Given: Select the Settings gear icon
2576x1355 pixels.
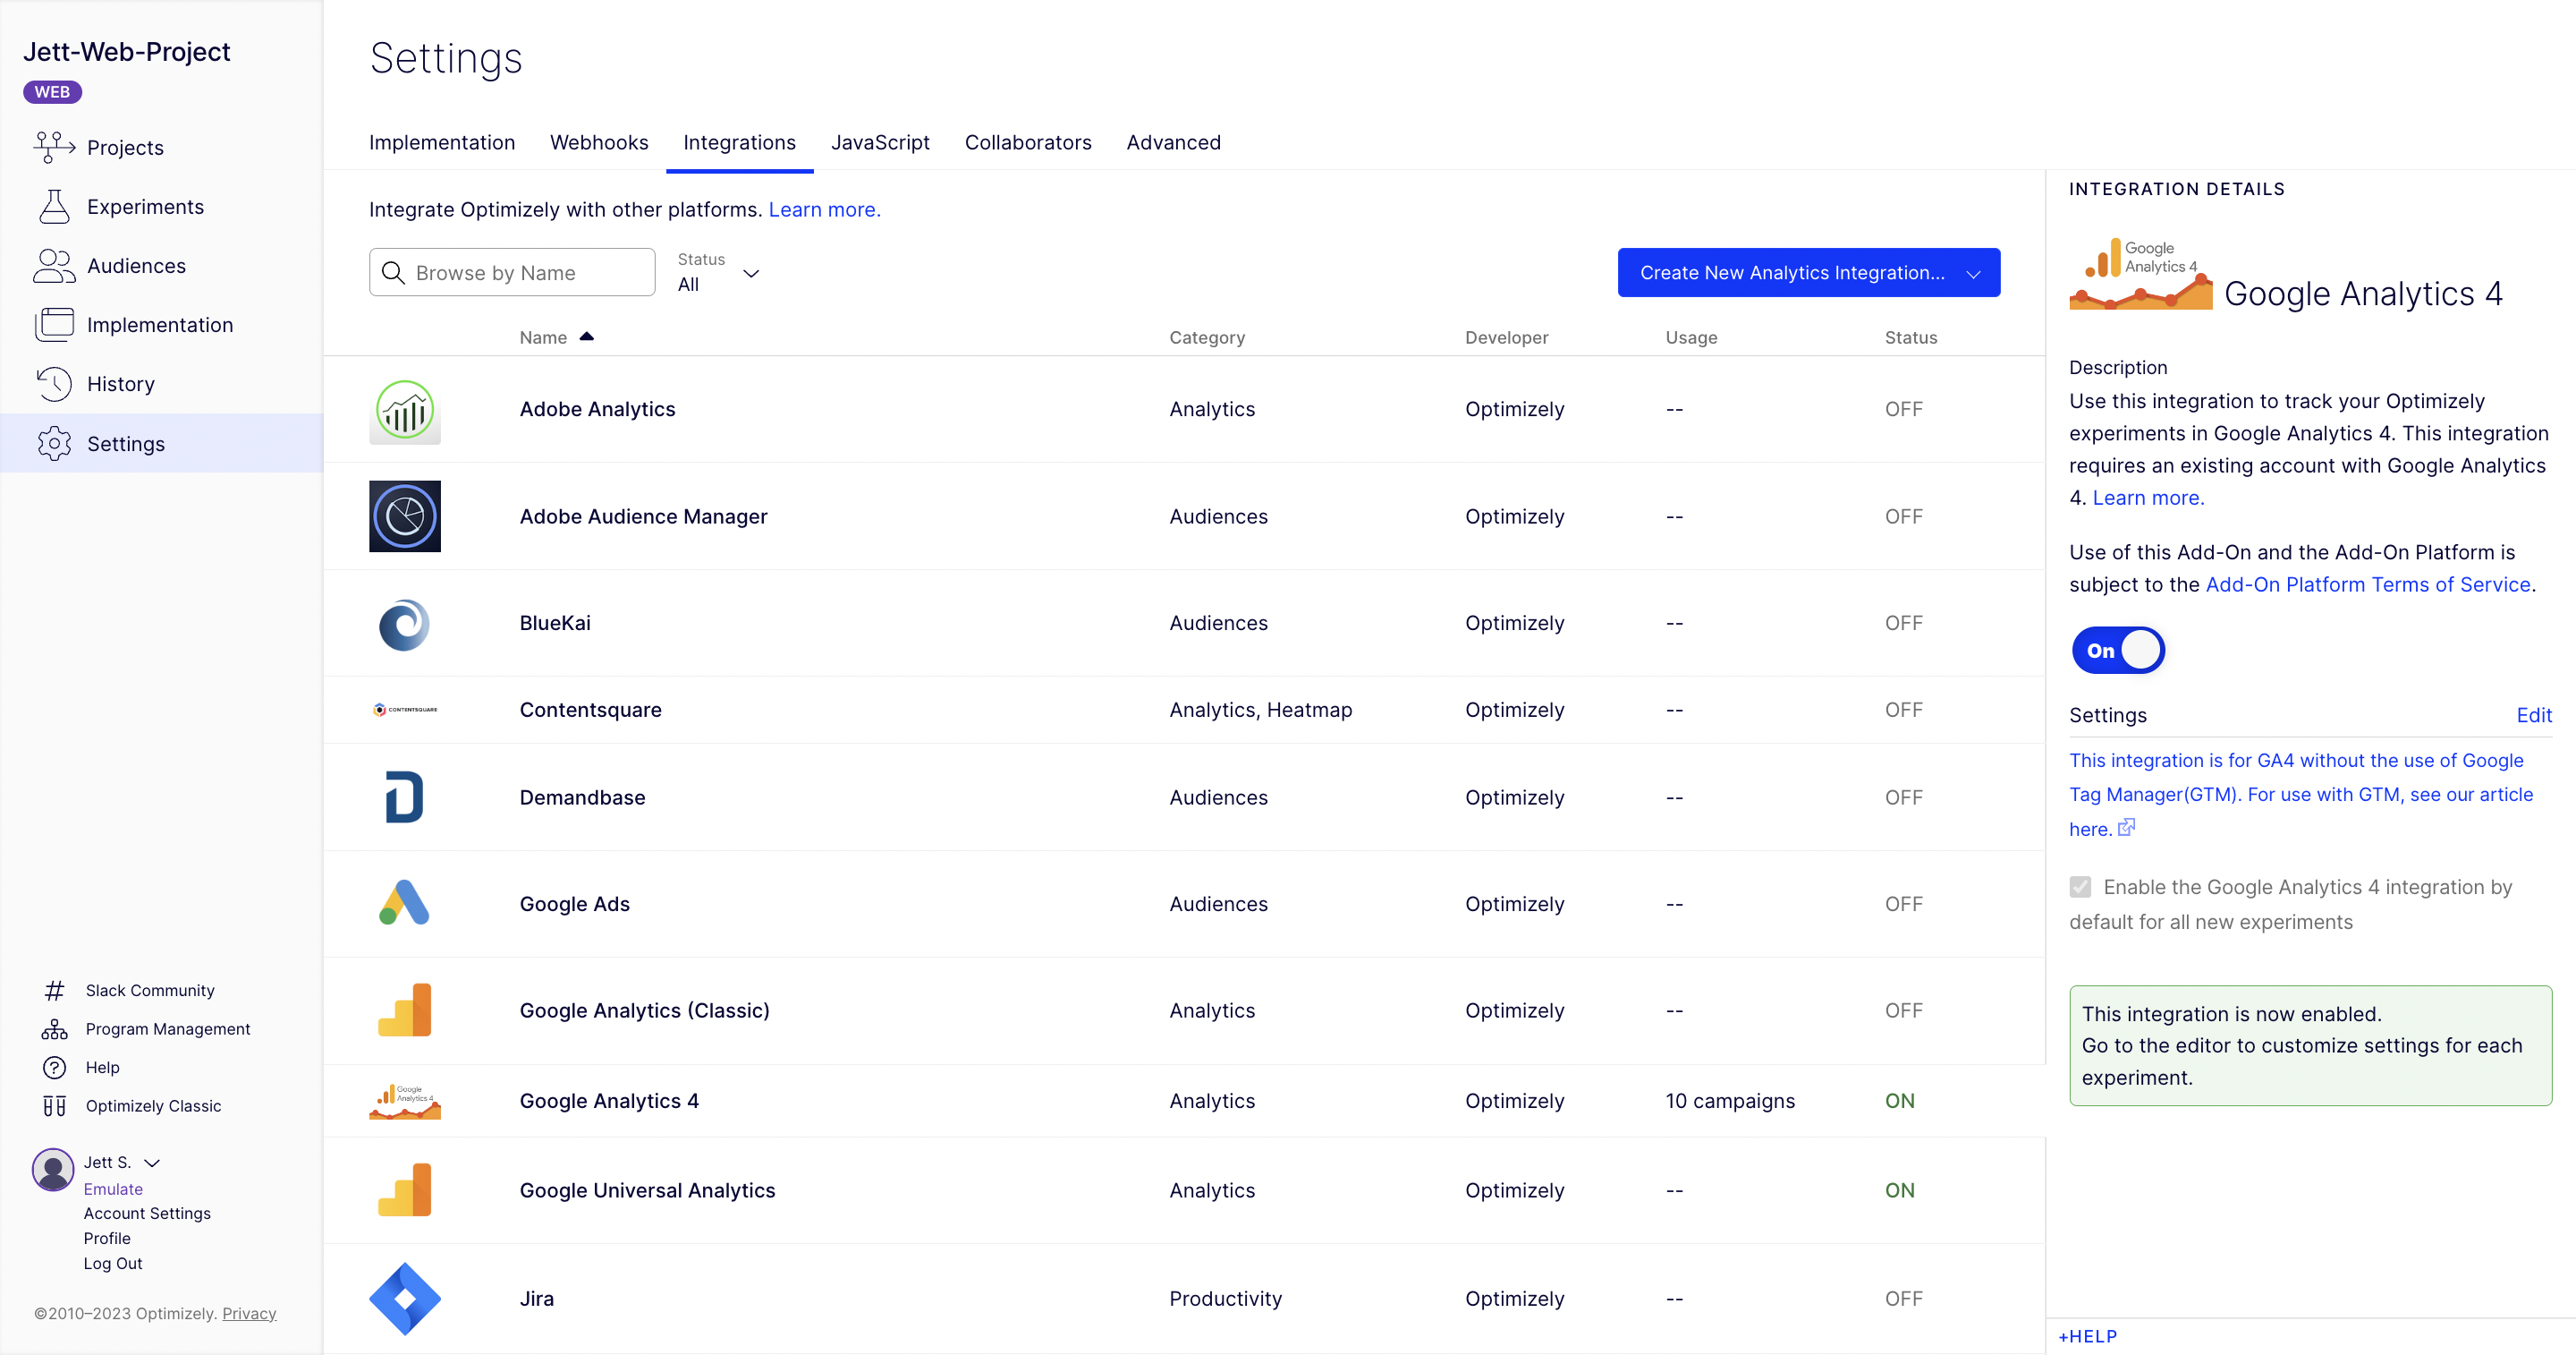Looking at the screenshot, I should (x=54, y=443).
